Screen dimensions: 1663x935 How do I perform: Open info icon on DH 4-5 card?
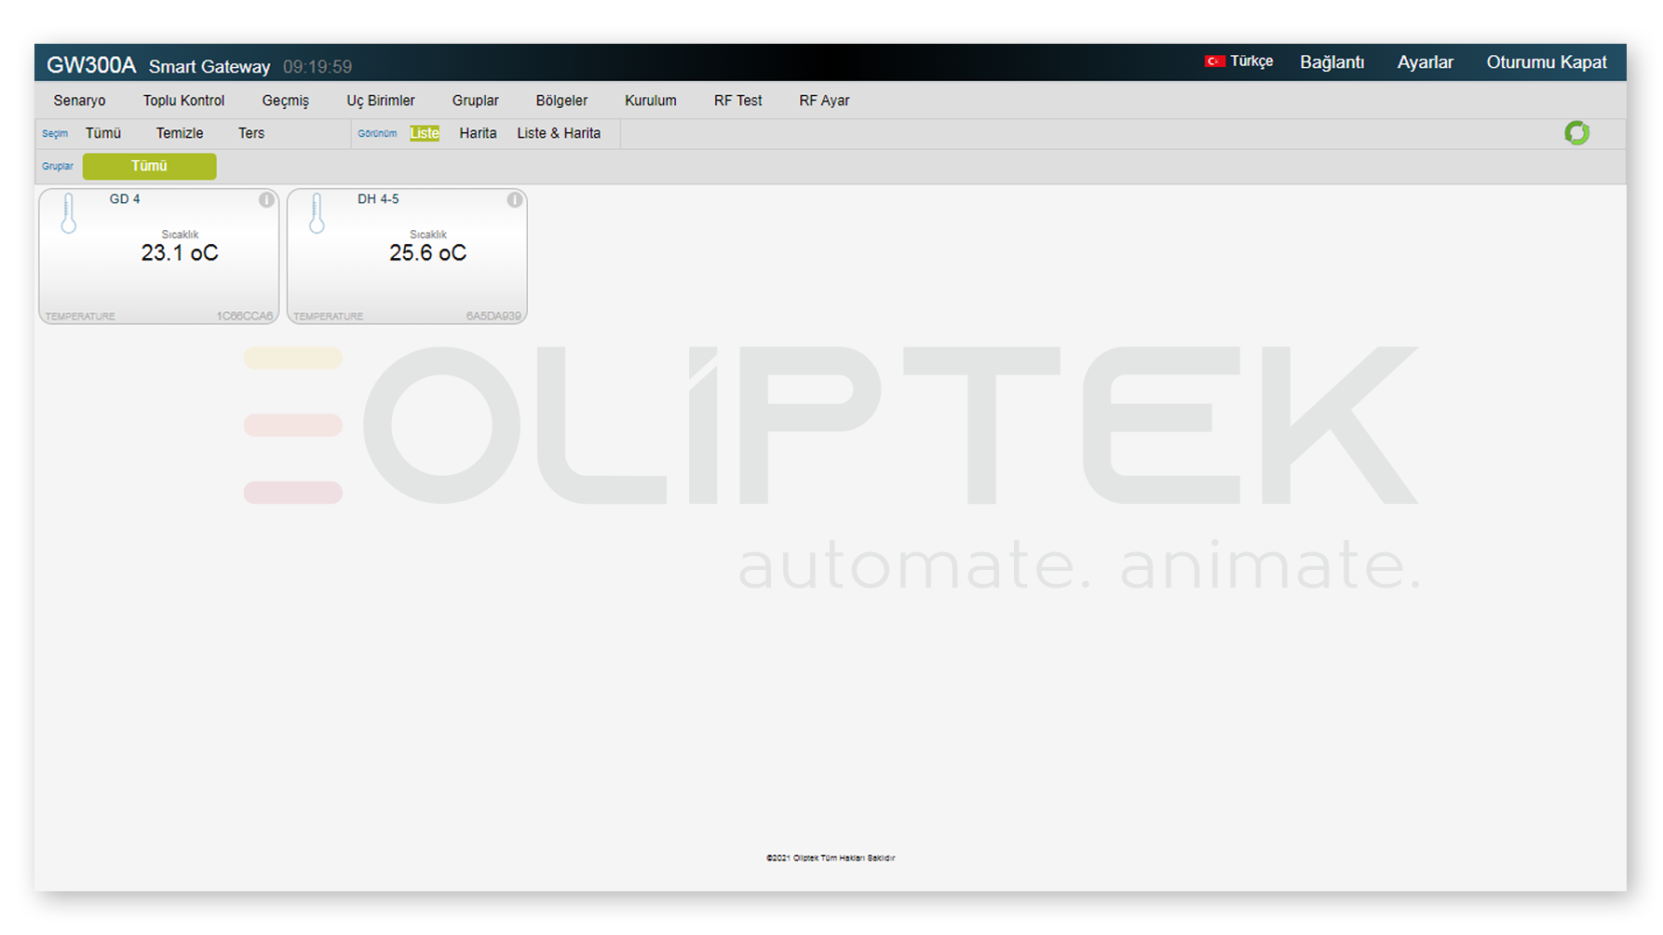[x=514, y=200]
